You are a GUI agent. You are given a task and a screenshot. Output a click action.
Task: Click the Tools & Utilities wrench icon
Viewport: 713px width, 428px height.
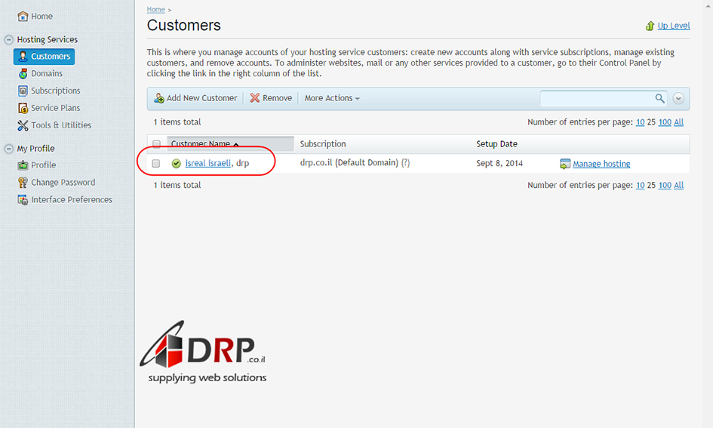coord(23,126)
